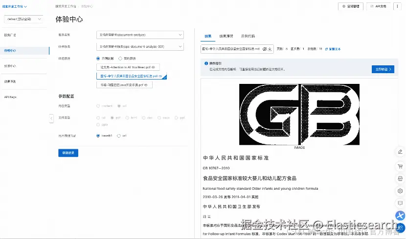Select the 示例数据 radio option
The height and width of the screenshot is (239, 406).
(x=98, y=59)
